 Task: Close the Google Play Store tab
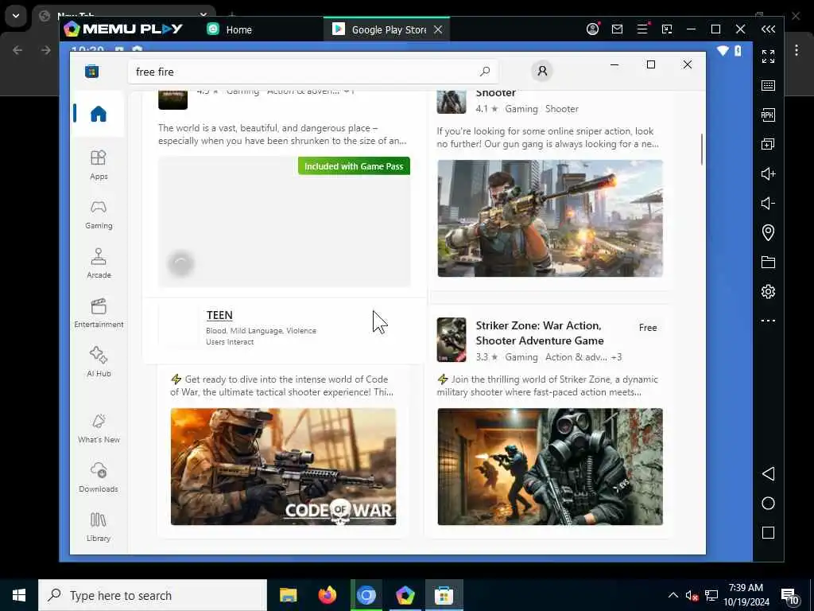click(x=438, y=29)
